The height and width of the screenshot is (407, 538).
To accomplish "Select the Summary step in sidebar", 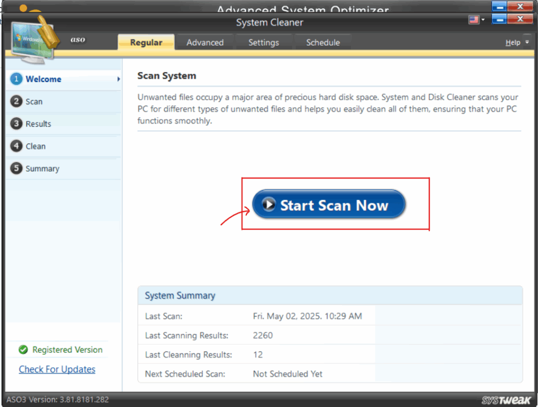I will 64,169.
